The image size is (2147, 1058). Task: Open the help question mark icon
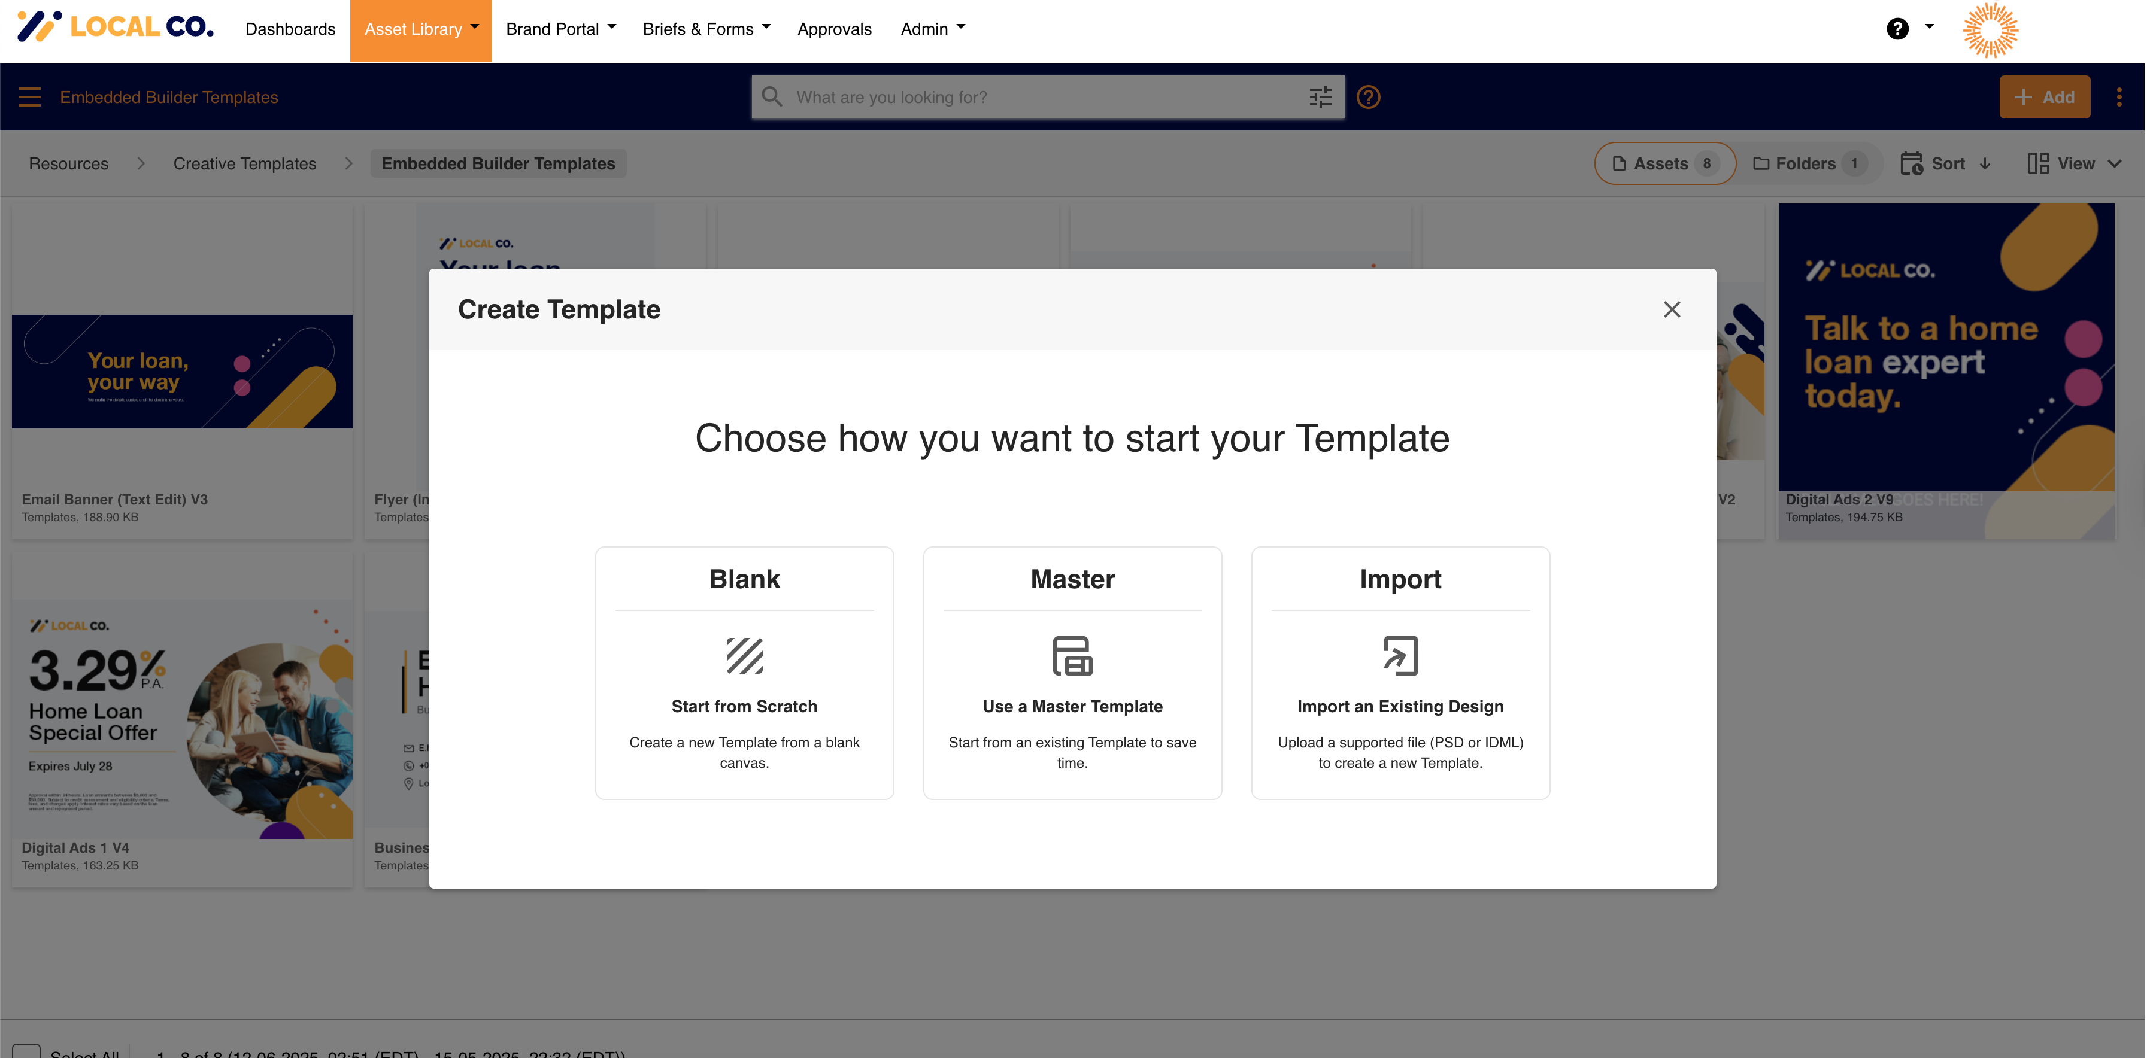1898,28
